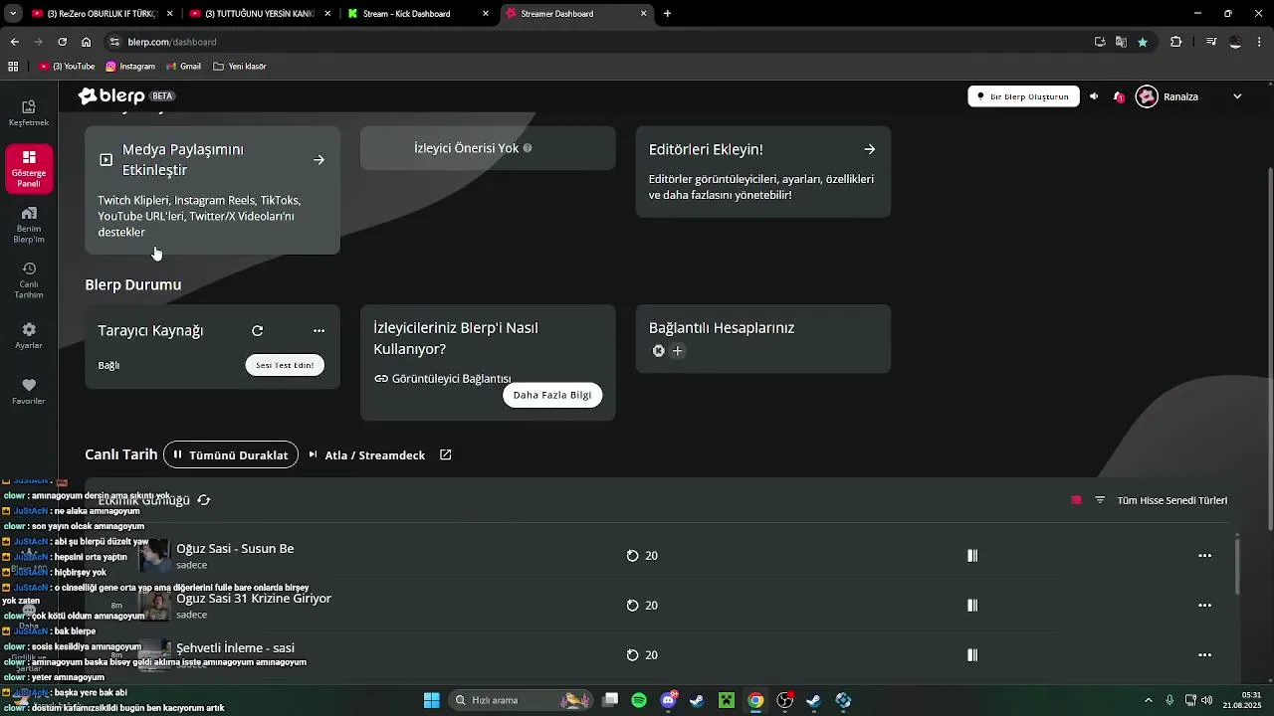Open the Editörleri Ekleyin arrow
Image resolution: width=1274 pixels, height=716 pixels.
tap(869, 149)
